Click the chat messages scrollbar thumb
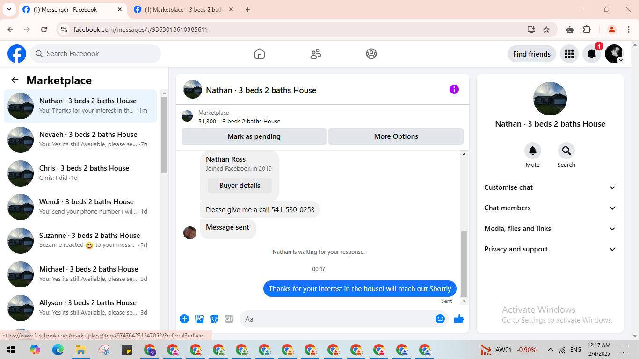Image resolution: width=639 pixels, height=359 pixels. (x=464, y=264)
